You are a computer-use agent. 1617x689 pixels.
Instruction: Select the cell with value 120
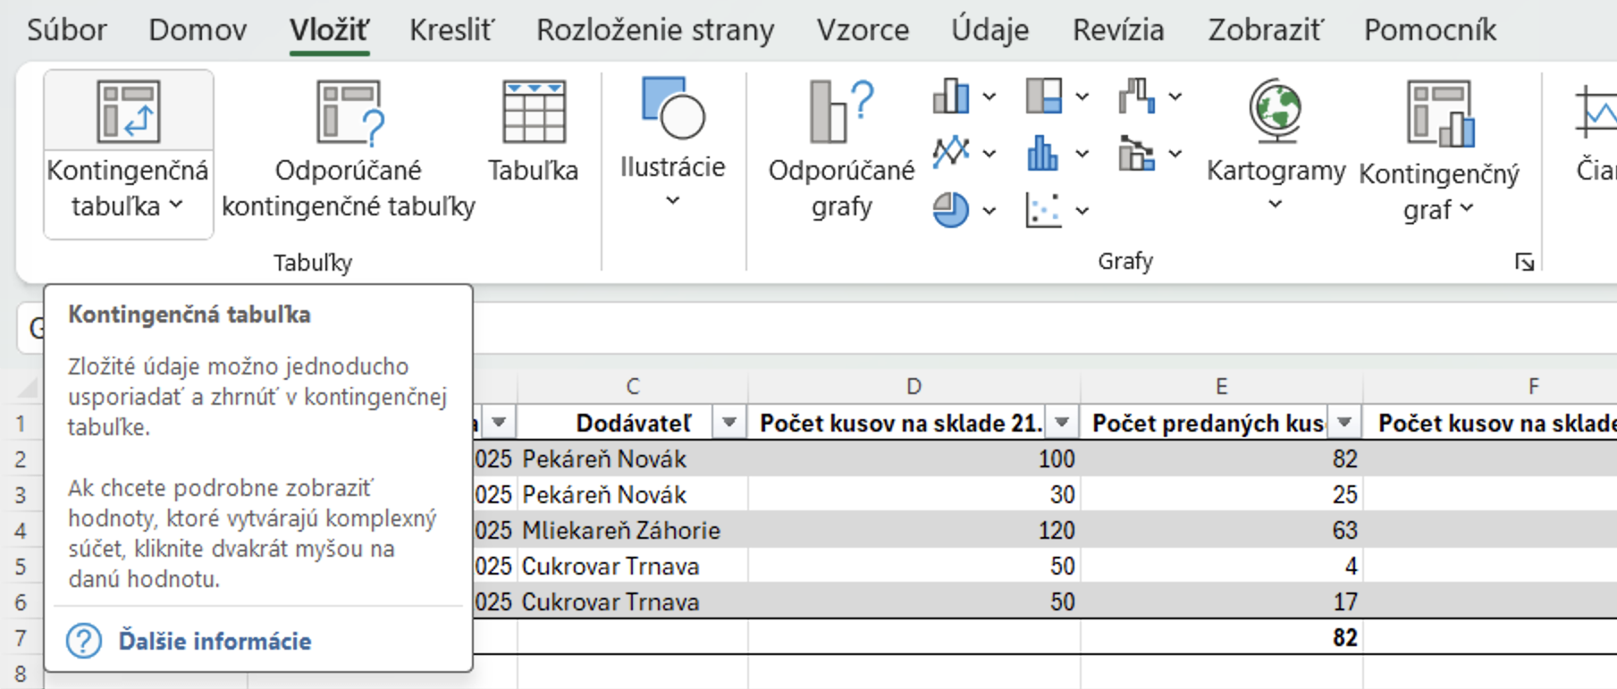[914, 530]
